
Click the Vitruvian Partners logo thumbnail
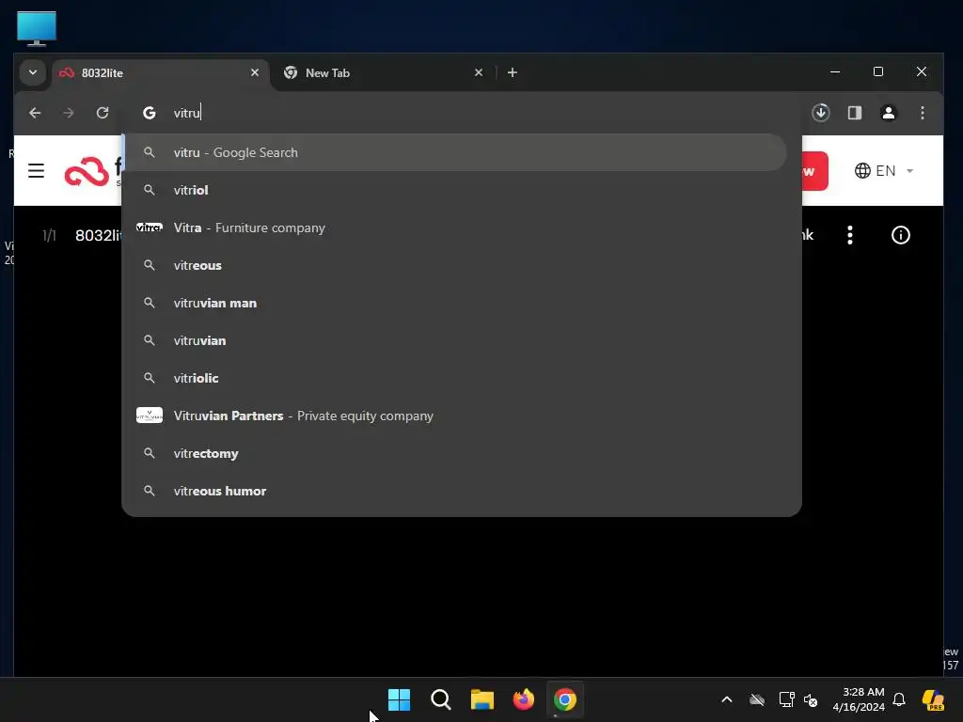[x=150, y=416]
